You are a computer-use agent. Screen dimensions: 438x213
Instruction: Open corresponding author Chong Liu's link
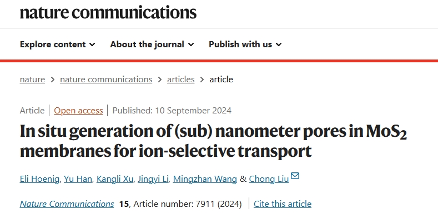(269, 179)
